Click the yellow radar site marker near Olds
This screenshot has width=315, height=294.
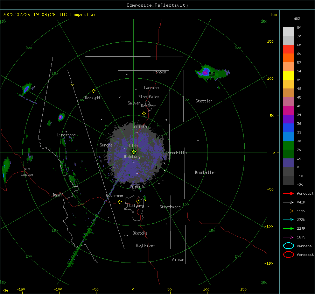[134, 152]
